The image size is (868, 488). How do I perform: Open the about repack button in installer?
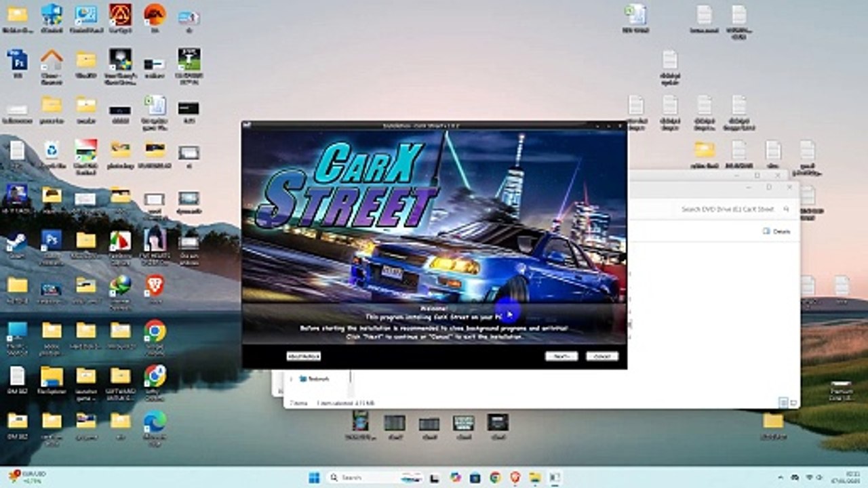point(303,357)
